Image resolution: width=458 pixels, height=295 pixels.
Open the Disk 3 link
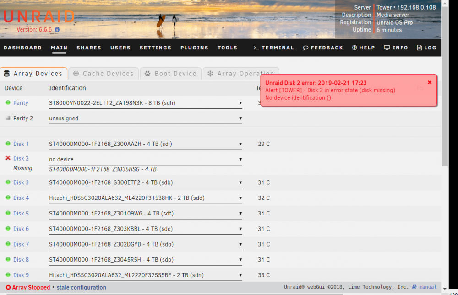click(x=21, y=182)
